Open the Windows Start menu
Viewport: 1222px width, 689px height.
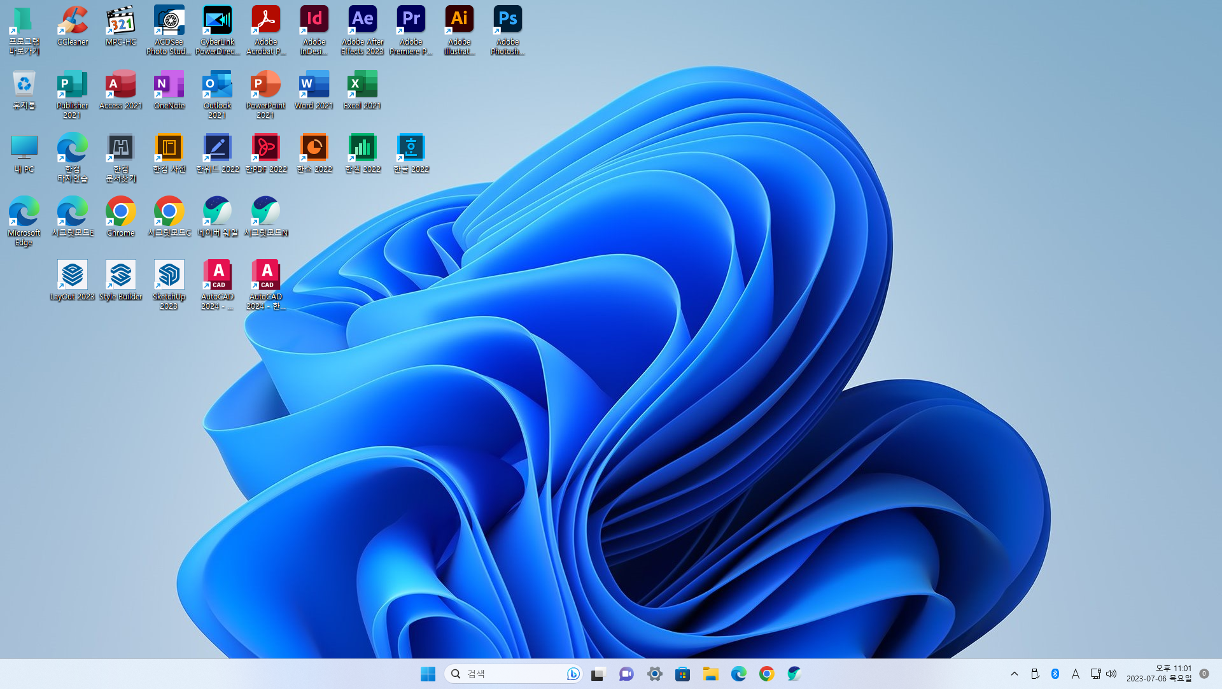pyautogui.click(x=428, y=674)
